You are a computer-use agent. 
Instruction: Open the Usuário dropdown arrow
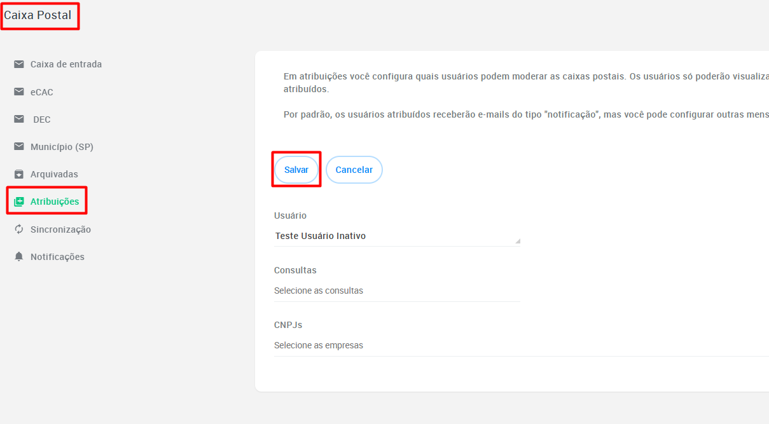click(x=517, y=241)
